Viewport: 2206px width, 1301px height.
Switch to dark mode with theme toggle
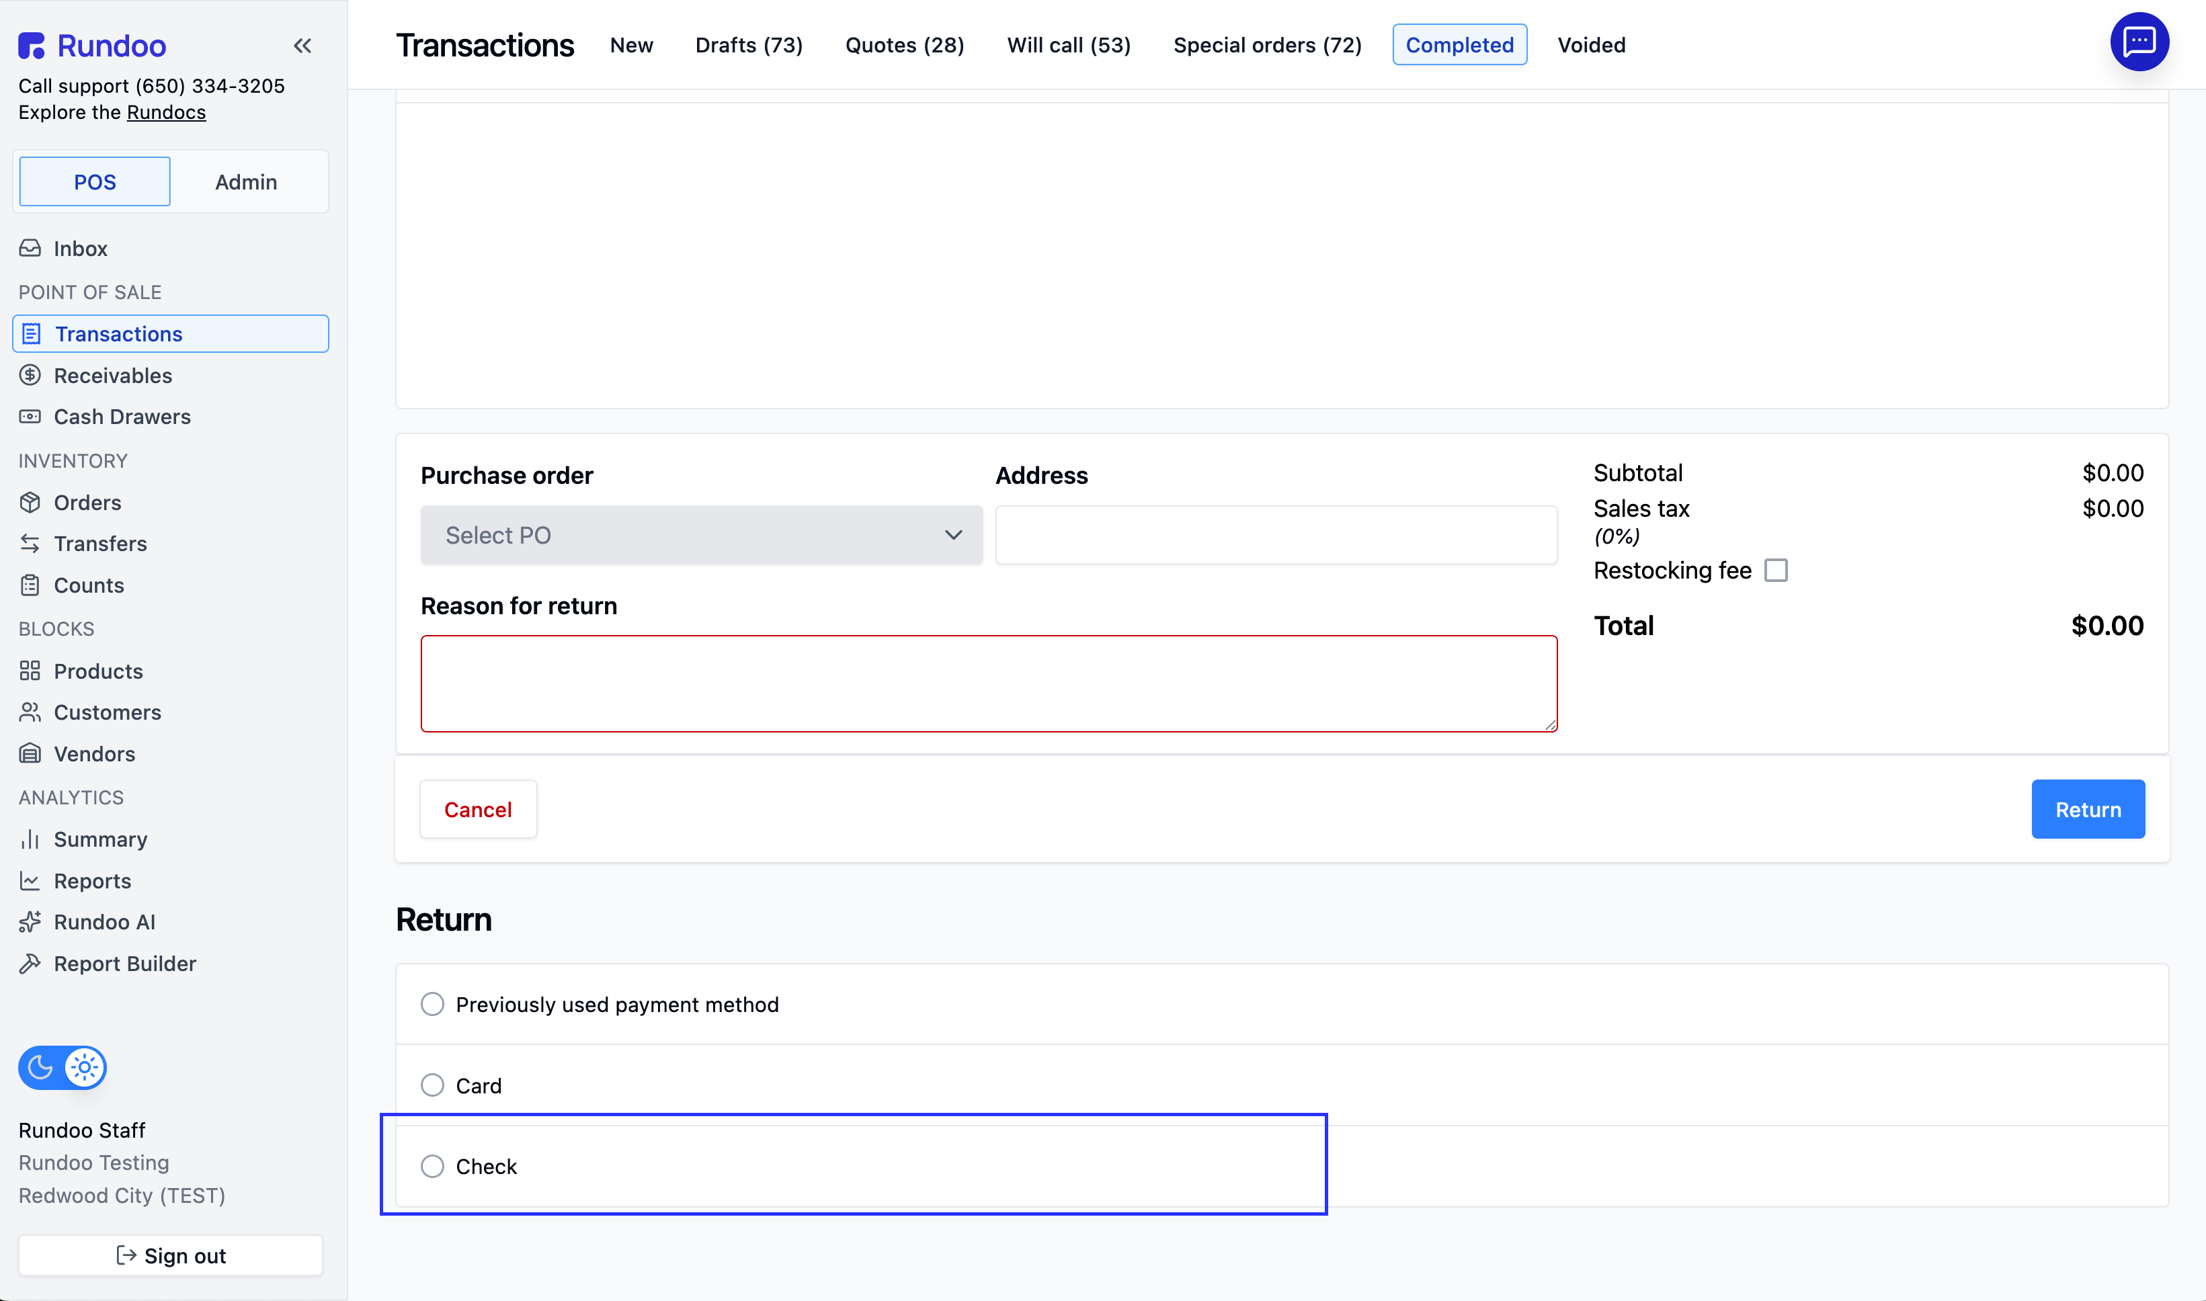40,1067
